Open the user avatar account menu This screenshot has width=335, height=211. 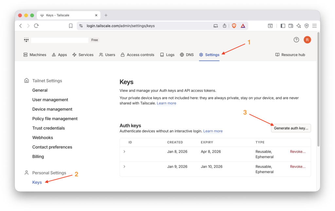pyautogui.click(x=307, y=40)
